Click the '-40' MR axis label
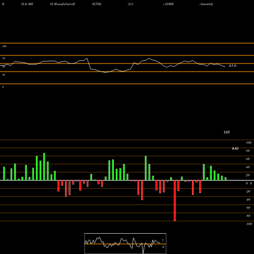This screenshot has height=254, width=254. (248, 200)
